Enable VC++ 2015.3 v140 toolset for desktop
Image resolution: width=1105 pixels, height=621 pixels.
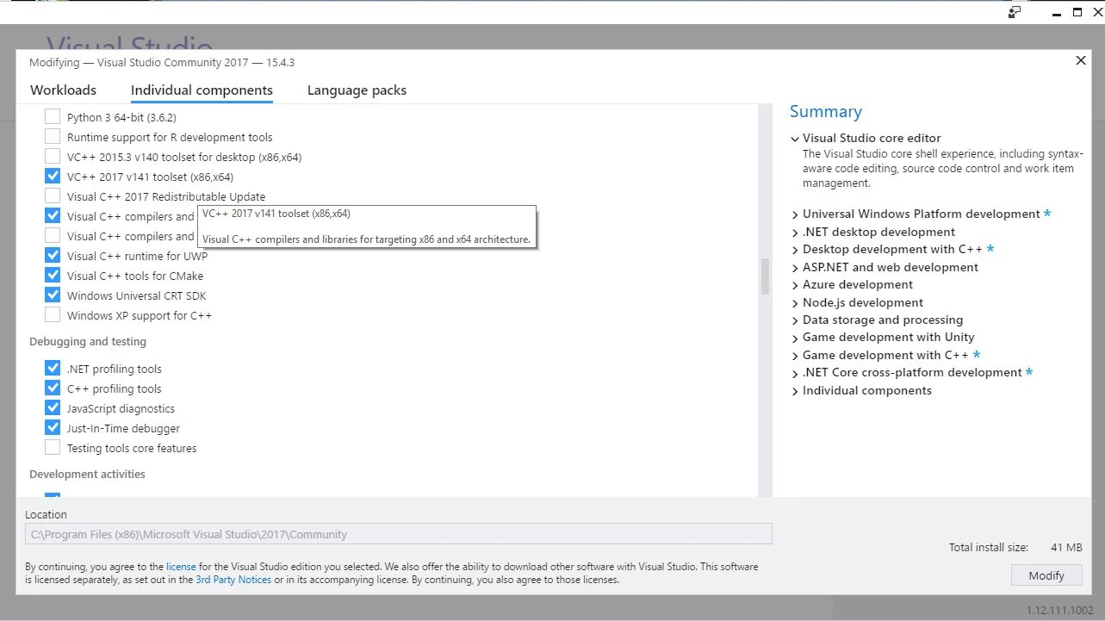[x=53, y=157]
